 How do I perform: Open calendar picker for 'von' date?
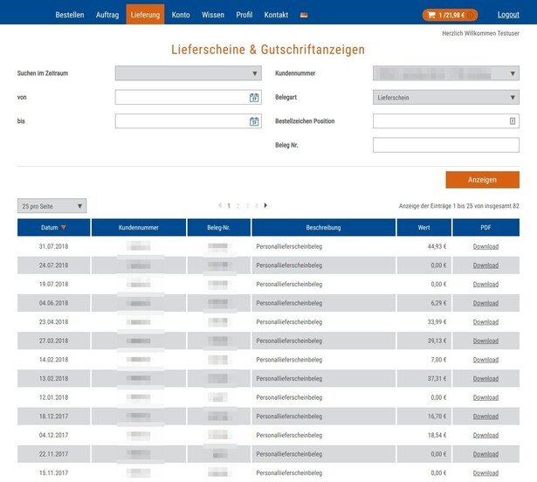coord(254,98)
